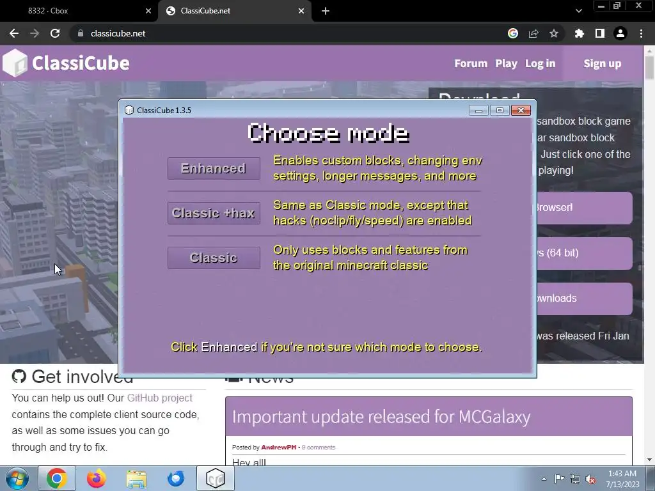The image size is (655, 491).
Task: Switch to the 8332 · Cbox tab
Action: point(79,11)
